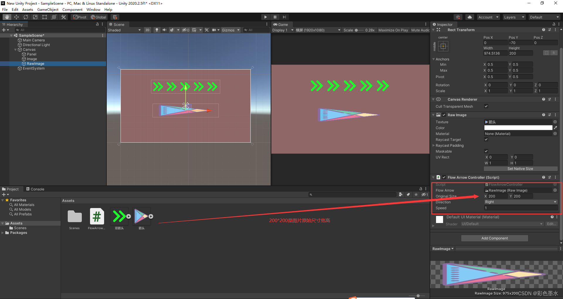
Task: Select the Move tool
Action: coord(16,17)
